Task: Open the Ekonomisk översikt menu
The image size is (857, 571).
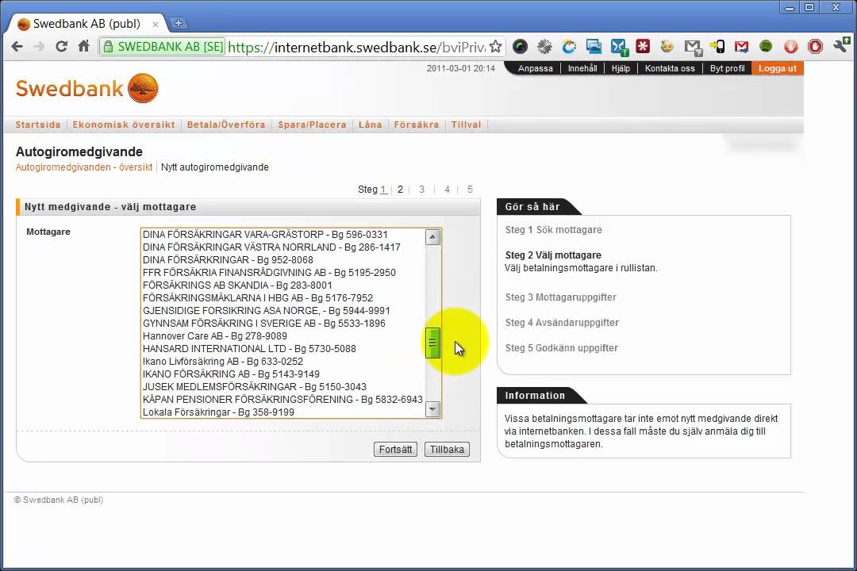Action: (x=124, y=125)
